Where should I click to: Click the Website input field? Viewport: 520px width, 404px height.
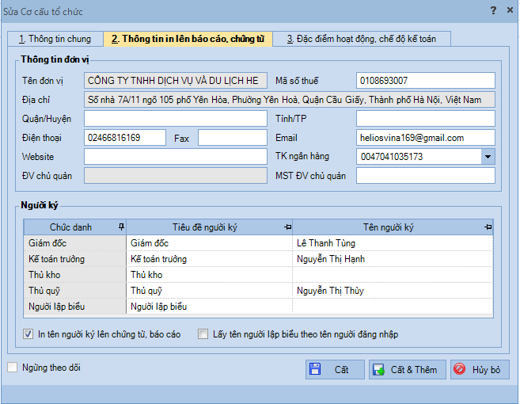(x=176, y=156)
